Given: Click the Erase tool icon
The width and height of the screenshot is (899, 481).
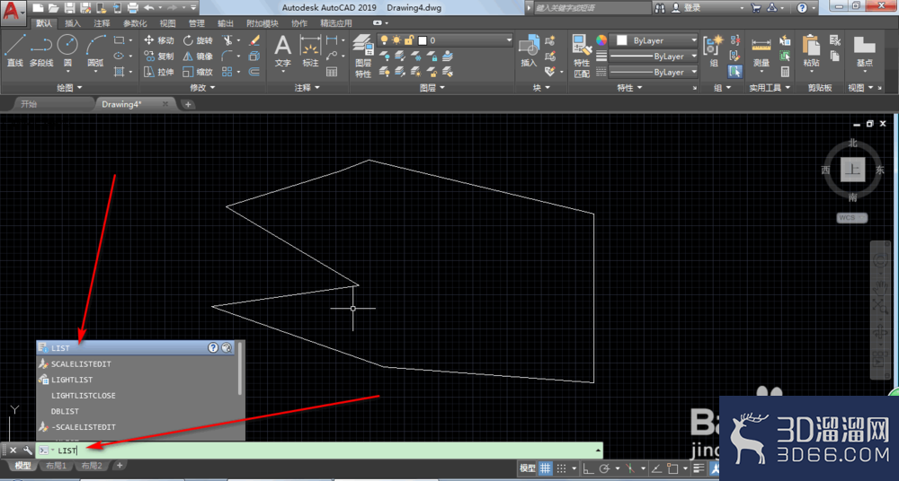Looking at the screenshot, I should [x=254, y=40].
